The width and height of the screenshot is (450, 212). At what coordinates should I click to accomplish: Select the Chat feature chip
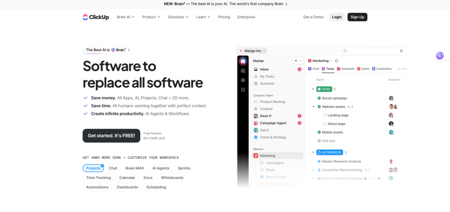pos(113,168)
